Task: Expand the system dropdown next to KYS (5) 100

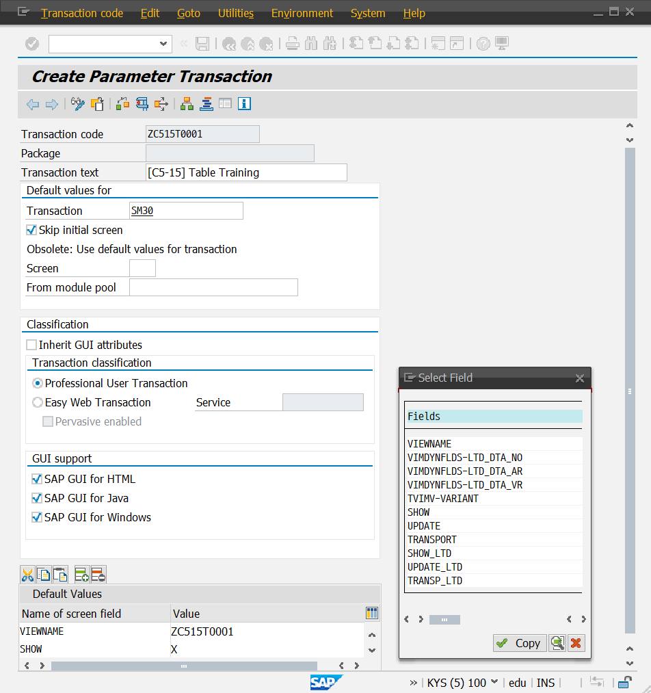Action: click(494, 682)
